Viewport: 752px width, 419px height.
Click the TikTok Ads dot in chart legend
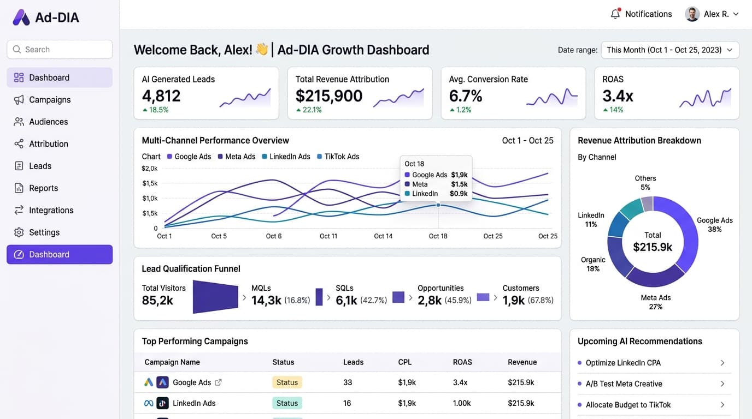[319, 157]
